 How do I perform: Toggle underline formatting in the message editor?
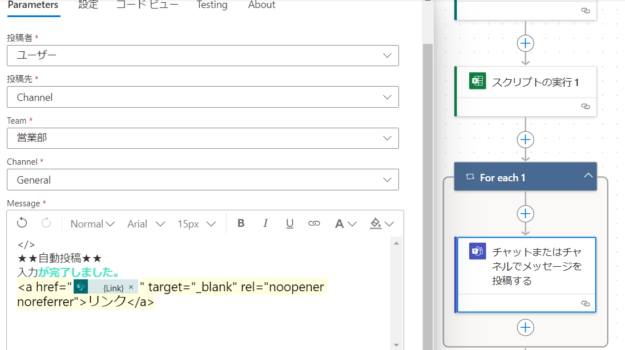click(290, 224)
